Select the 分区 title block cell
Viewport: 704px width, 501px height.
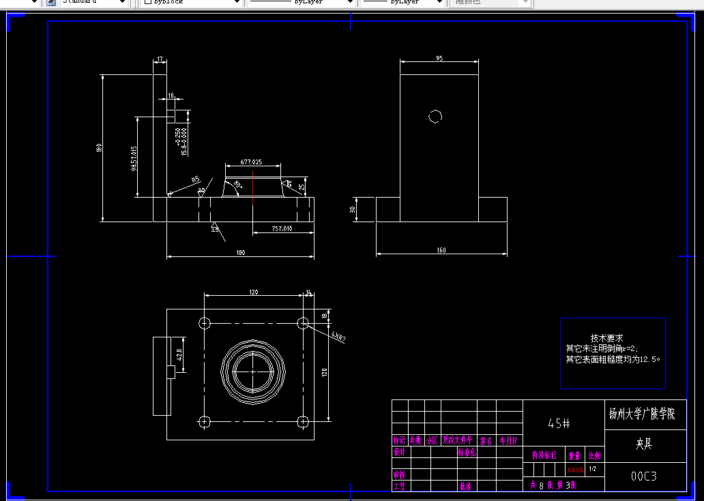pos(432,440)
